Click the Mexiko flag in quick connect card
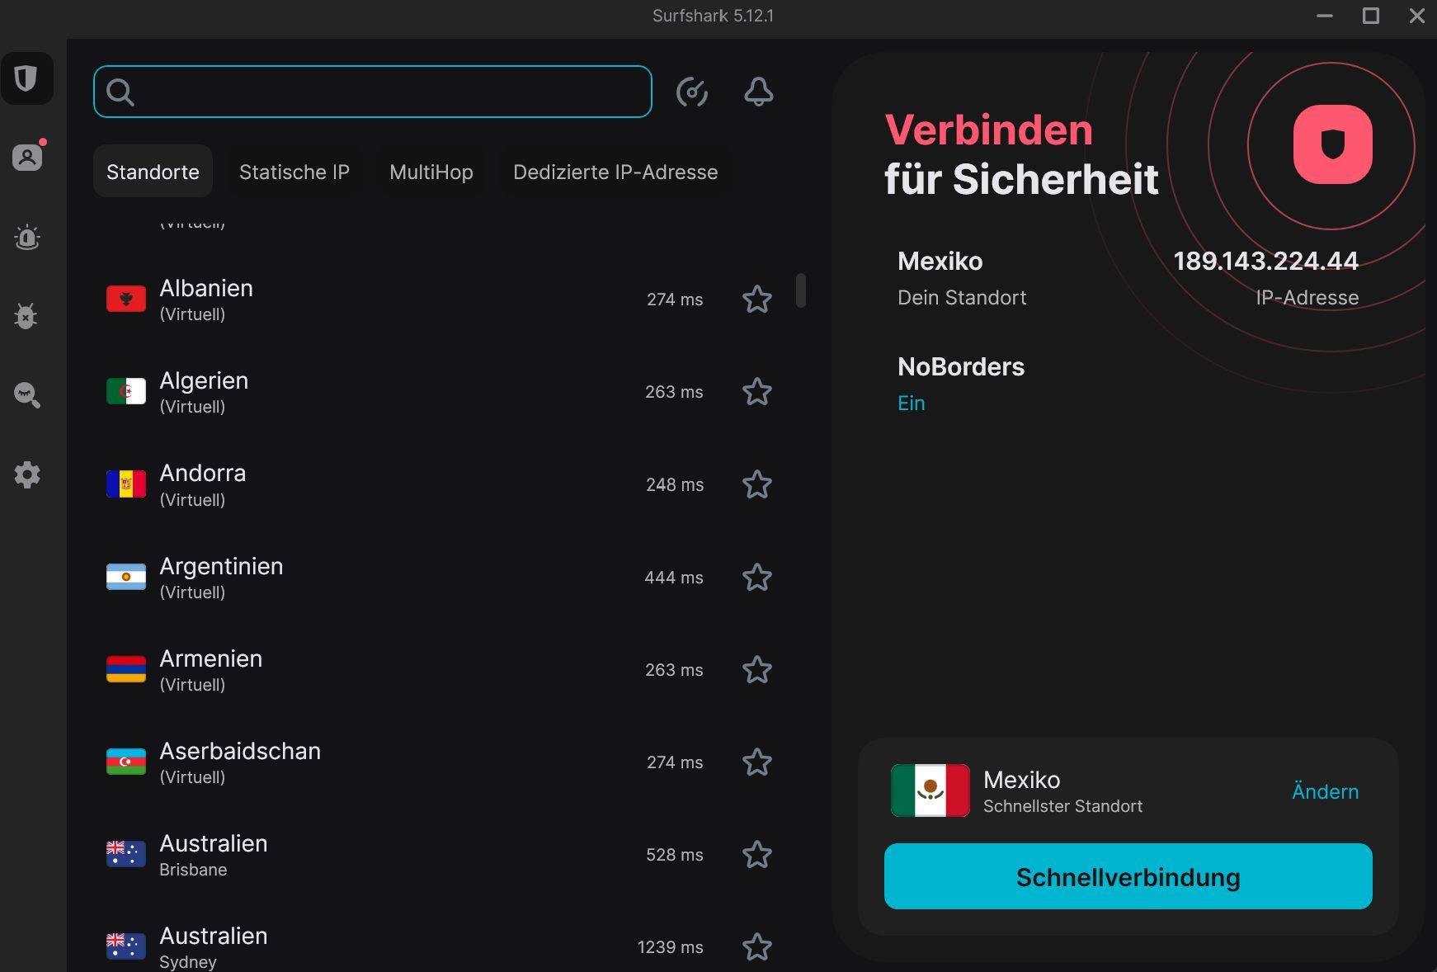Viewport: 1437px width, 972px height. (x=931, y=790)
